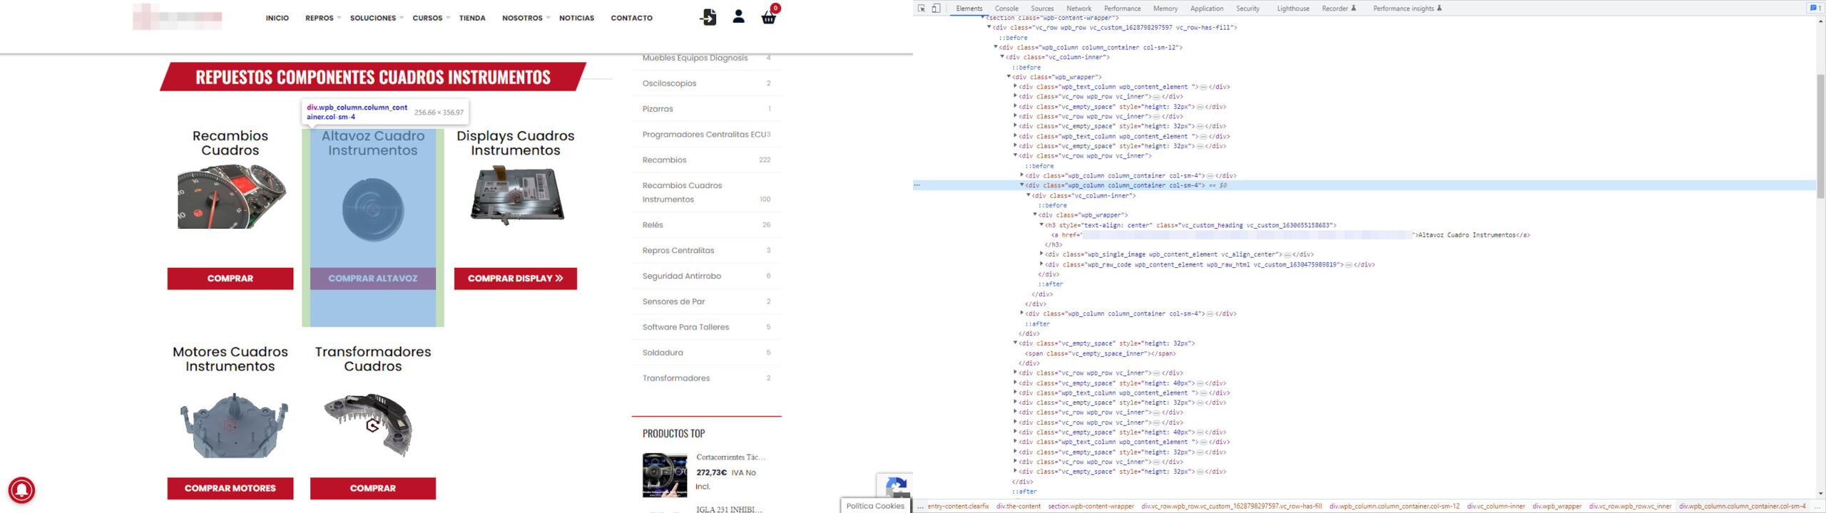Open the shopping cart basket icon
The height and width of the screenshot is (513, 1826).
769,17
